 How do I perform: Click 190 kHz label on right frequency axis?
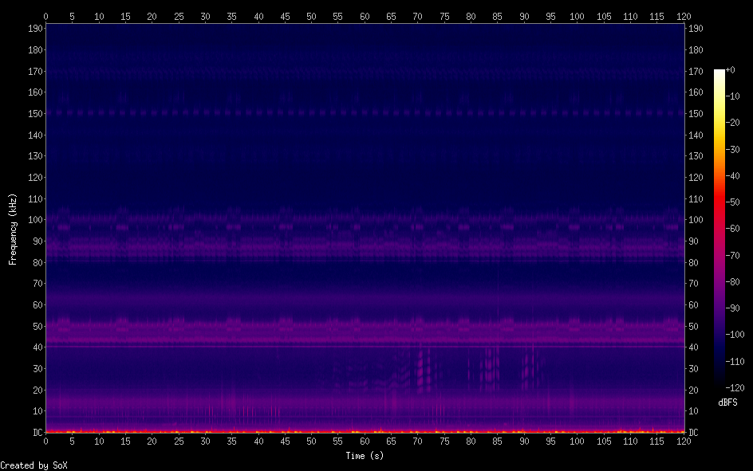point(696,29)
